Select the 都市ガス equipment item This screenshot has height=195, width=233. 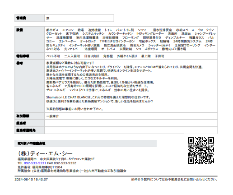[x=52, y=30]
